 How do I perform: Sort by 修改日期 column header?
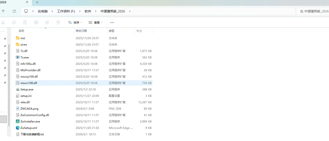coord(81,31)
